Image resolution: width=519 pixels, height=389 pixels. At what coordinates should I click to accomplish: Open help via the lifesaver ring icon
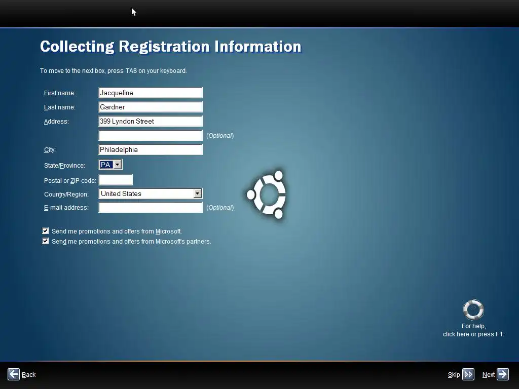[473, 309]
